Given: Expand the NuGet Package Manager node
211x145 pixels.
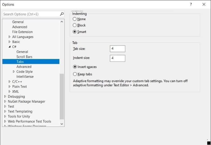Looking at the screenshot, I should pos(5,102).
